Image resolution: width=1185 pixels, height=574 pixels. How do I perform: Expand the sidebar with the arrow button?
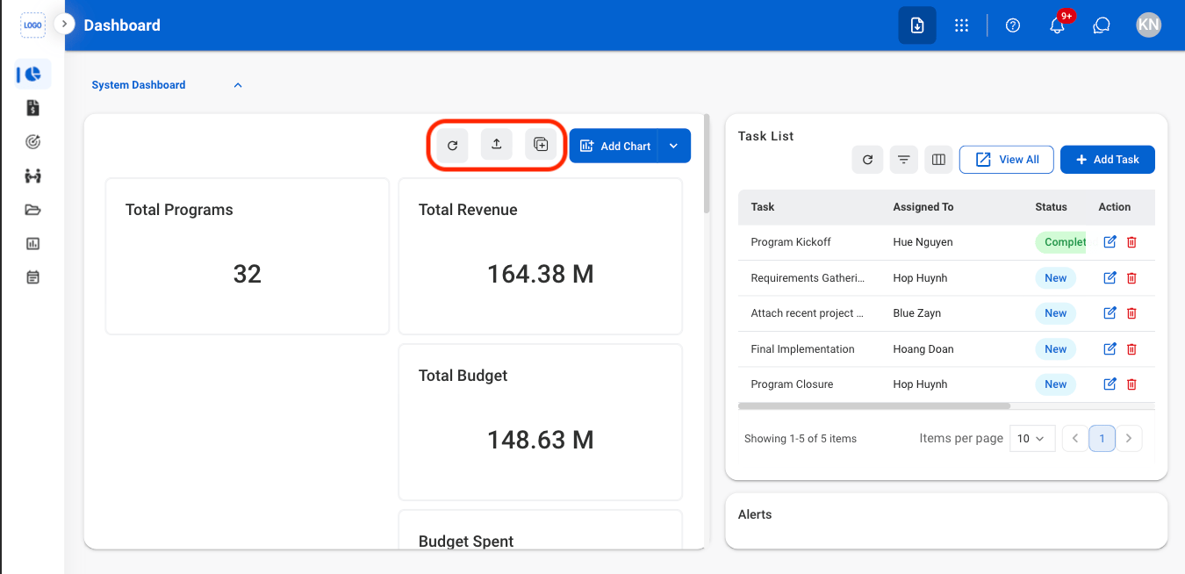pyautogui.click(x=64, y=24)
